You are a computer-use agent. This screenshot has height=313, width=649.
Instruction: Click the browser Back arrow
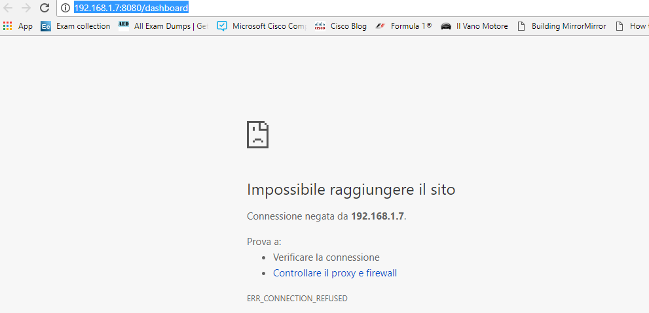8,8
